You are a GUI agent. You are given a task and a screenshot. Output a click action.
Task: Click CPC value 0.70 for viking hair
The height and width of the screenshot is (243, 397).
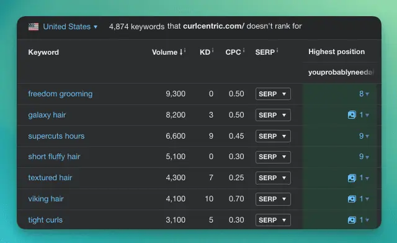pos(236,199)
